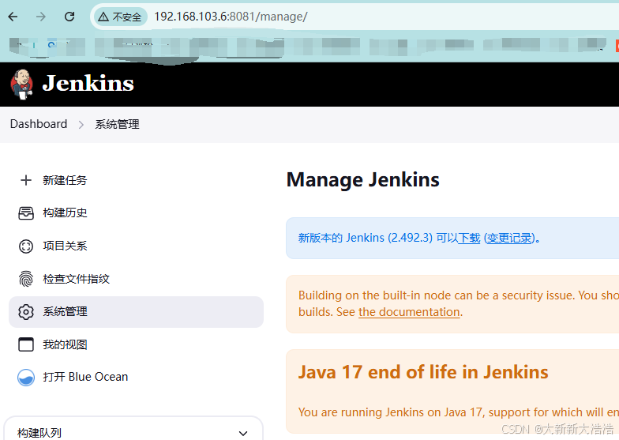Click the window icon for 我的视图
Screen dimensions: 619x440
point(26,344)
